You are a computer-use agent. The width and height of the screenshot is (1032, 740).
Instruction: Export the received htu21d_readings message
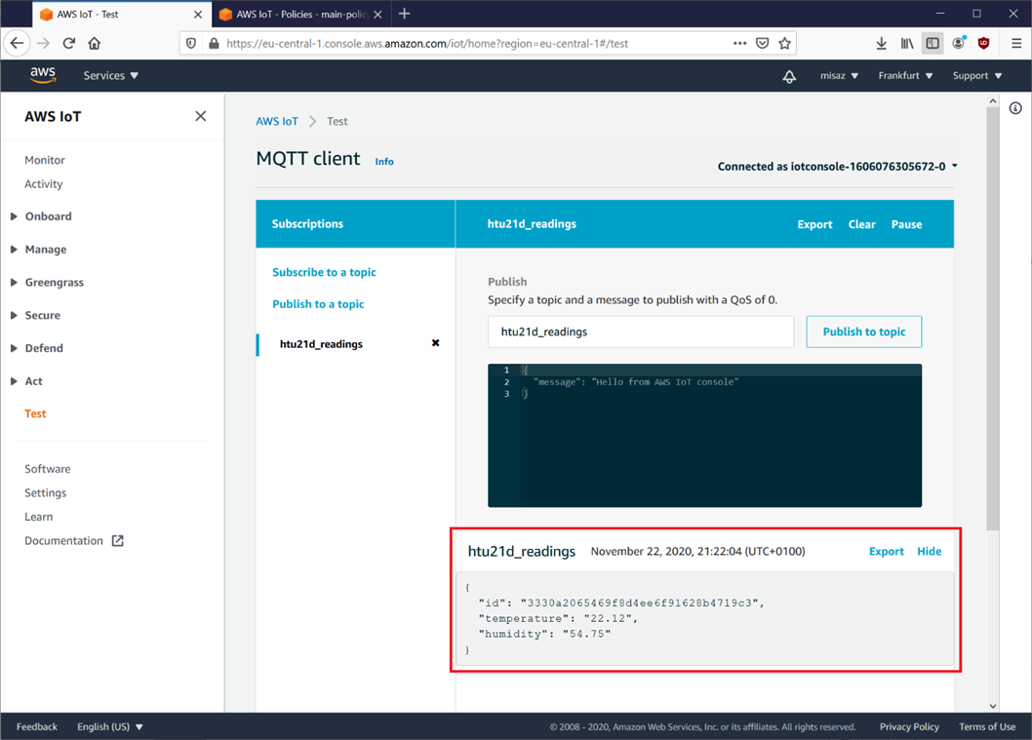click(886, 551)
